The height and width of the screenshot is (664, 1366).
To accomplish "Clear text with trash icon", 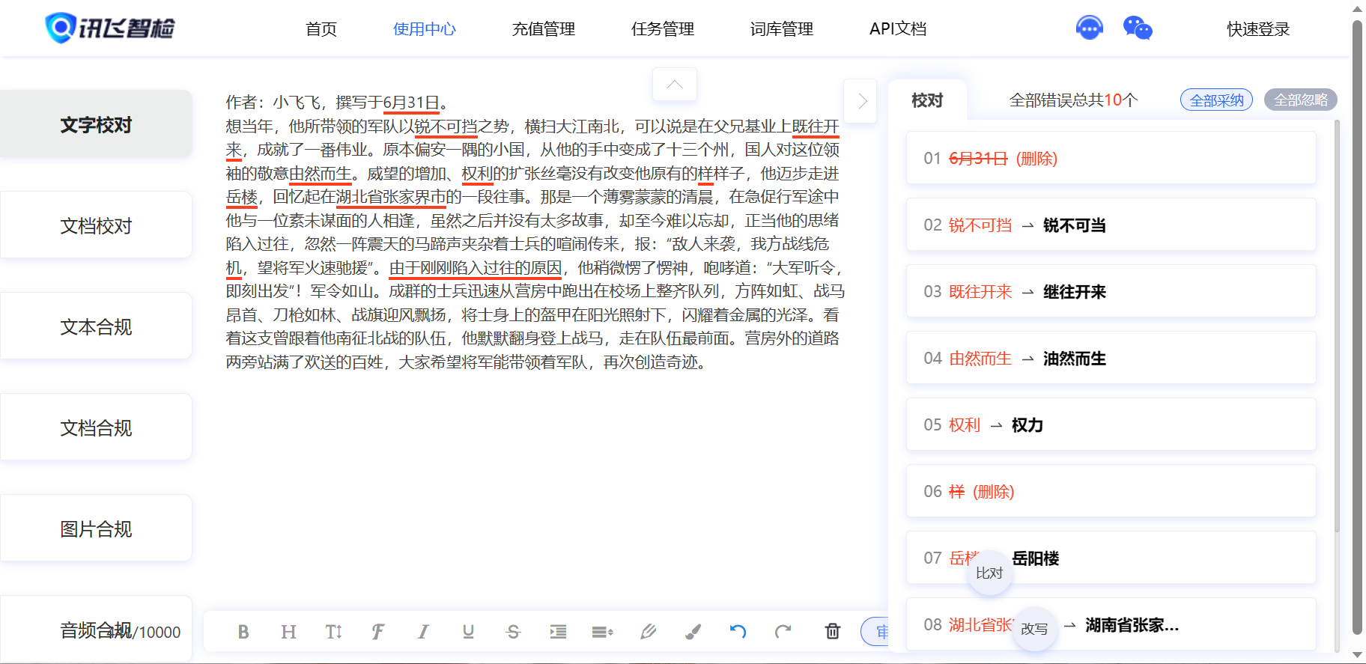I will point(833,631).
